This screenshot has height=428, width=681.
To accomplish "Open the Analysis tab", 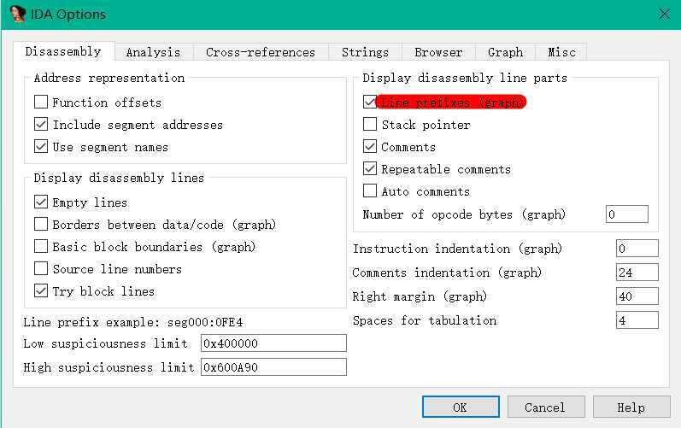I will 153,52.
